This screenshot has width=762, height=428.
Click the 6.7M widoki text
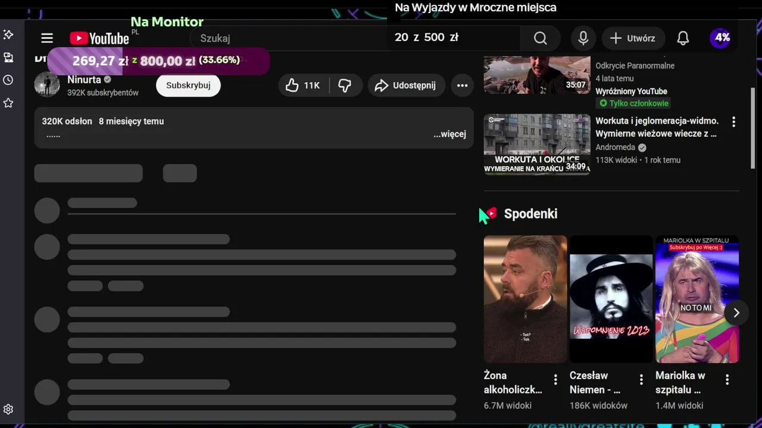pyautogui.click(x=508, y=405)
